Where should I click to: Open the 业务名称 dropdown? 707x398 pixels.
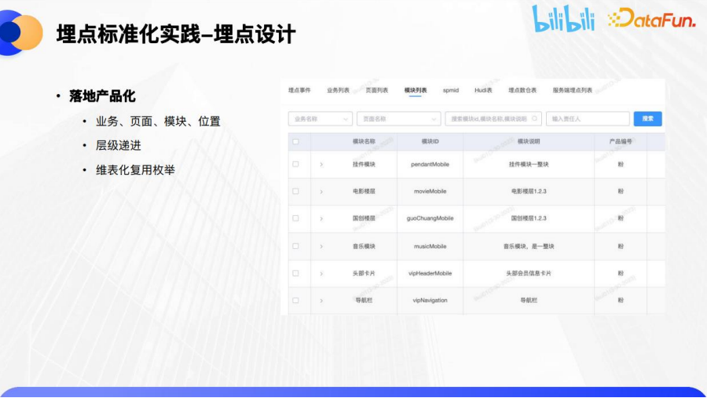321,119
